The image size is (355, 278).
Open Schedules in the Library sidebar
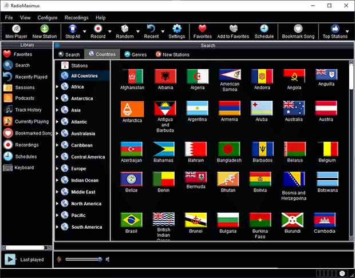pos(19,157)
